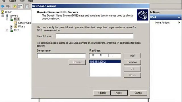Viewport: 182px width, 102px height.
Task: Open the More Actions submenu arrow
Action: coord(179,23)
